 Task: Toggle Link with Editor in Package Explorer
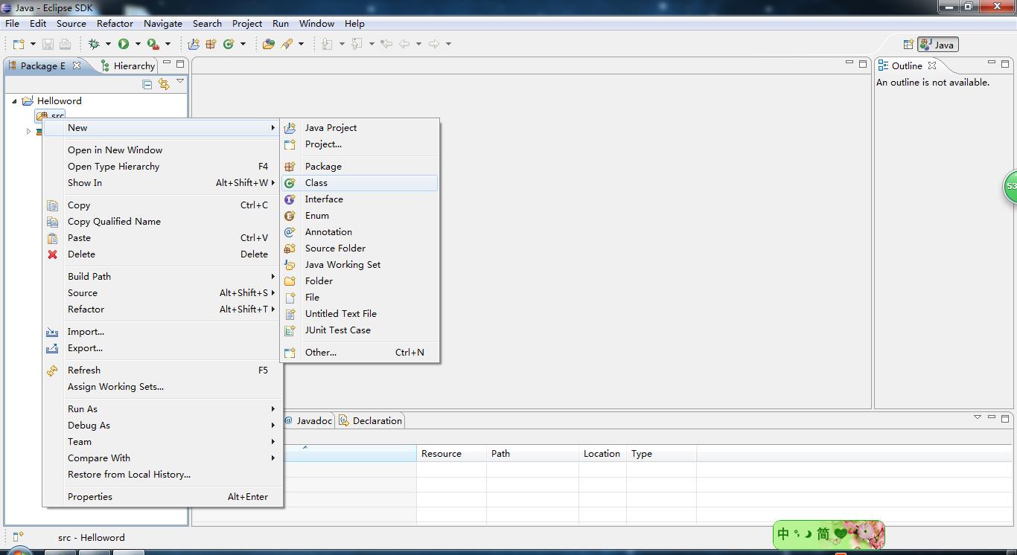point(164,84)
